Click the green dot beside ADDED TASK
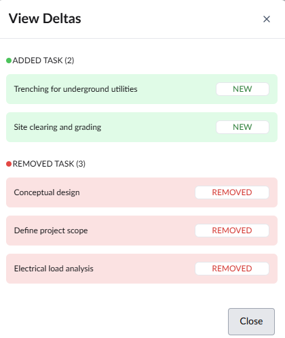The height and width of the screenshot is (338, 285). pos(9,61)
